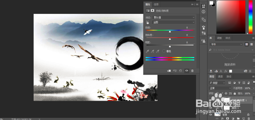This screenshot has height=120, width=255.
Task: Activate the on-image targeted adjustment hand tool
Action: click(147, 22)
